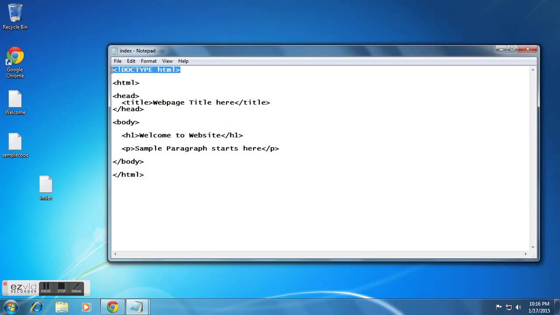Click the 'Welcome to Website' h1 line
560x315 pixels.
coord(182,135)
